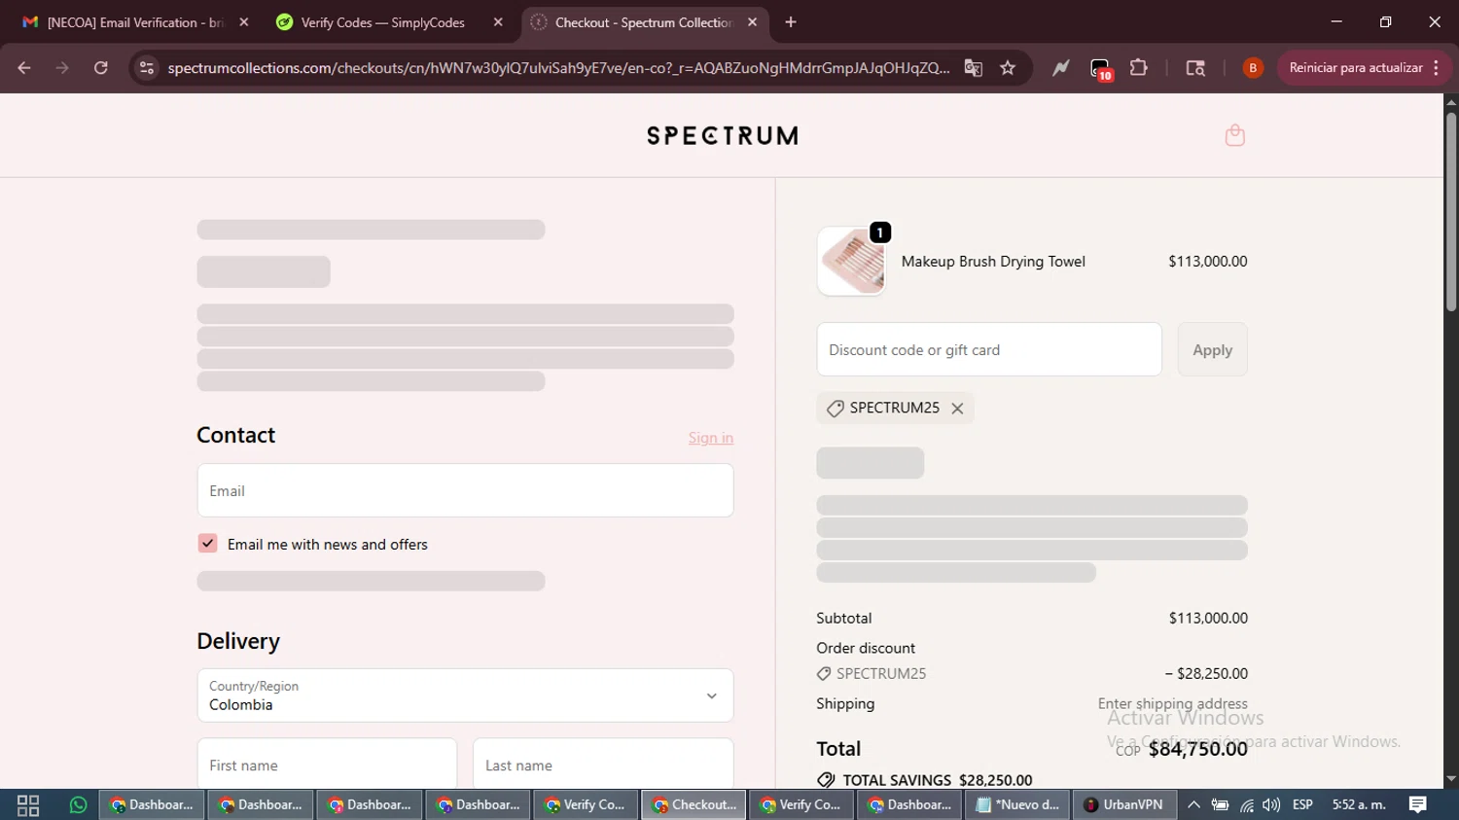View site information icon in address bar
The image size is (1459, 820).
click(147, 68)
